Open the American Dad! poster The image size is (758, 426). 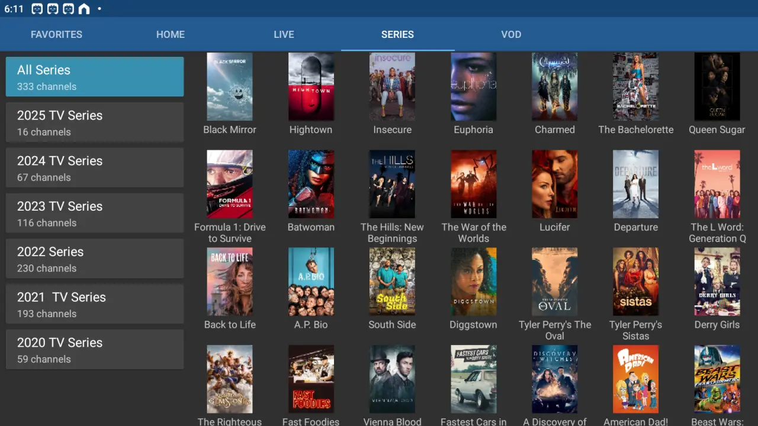coord(636,379)
